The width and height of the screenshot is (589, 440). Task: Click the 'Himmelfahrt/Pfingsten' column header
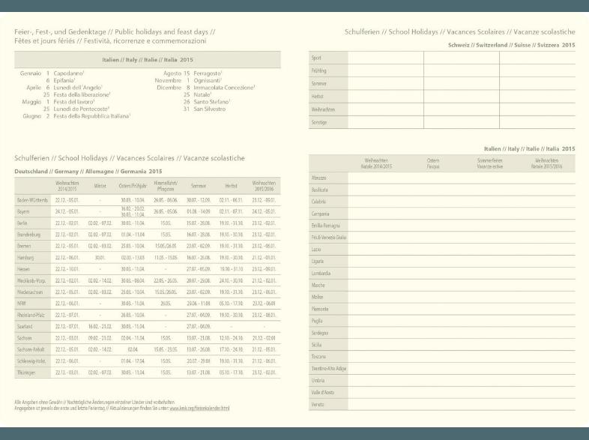166,186
